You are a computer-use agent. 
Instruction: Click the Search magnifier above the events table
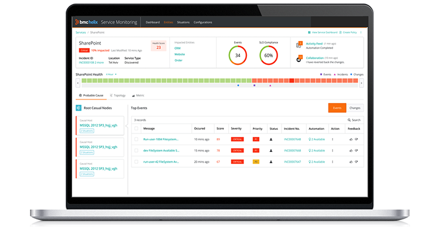(x=349, y=120)
